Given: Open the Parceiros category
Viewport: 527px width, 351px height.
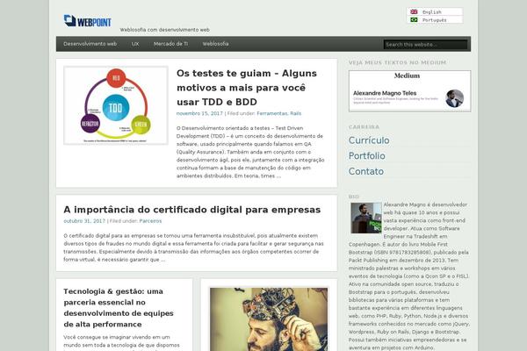Looking at the screenshot, I should coord(150,221).
